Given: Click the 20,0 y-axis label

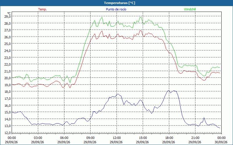Looking at the screenshot, I should (8, 78).
